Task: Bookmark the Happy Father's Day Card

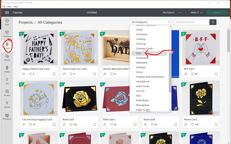Action: [54, 74]
